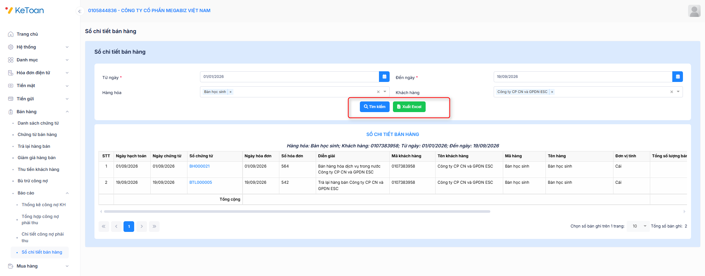Click the table horizontal scrollbar
The width and height of the screenshot is (705, 276).
pyautogui.click(x=297, y=212)
